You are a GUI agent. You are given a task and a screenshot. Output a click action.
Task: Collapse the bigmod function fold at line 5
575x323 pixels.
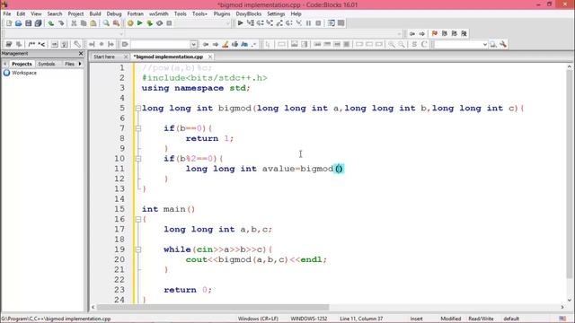(x=138, y=109)
